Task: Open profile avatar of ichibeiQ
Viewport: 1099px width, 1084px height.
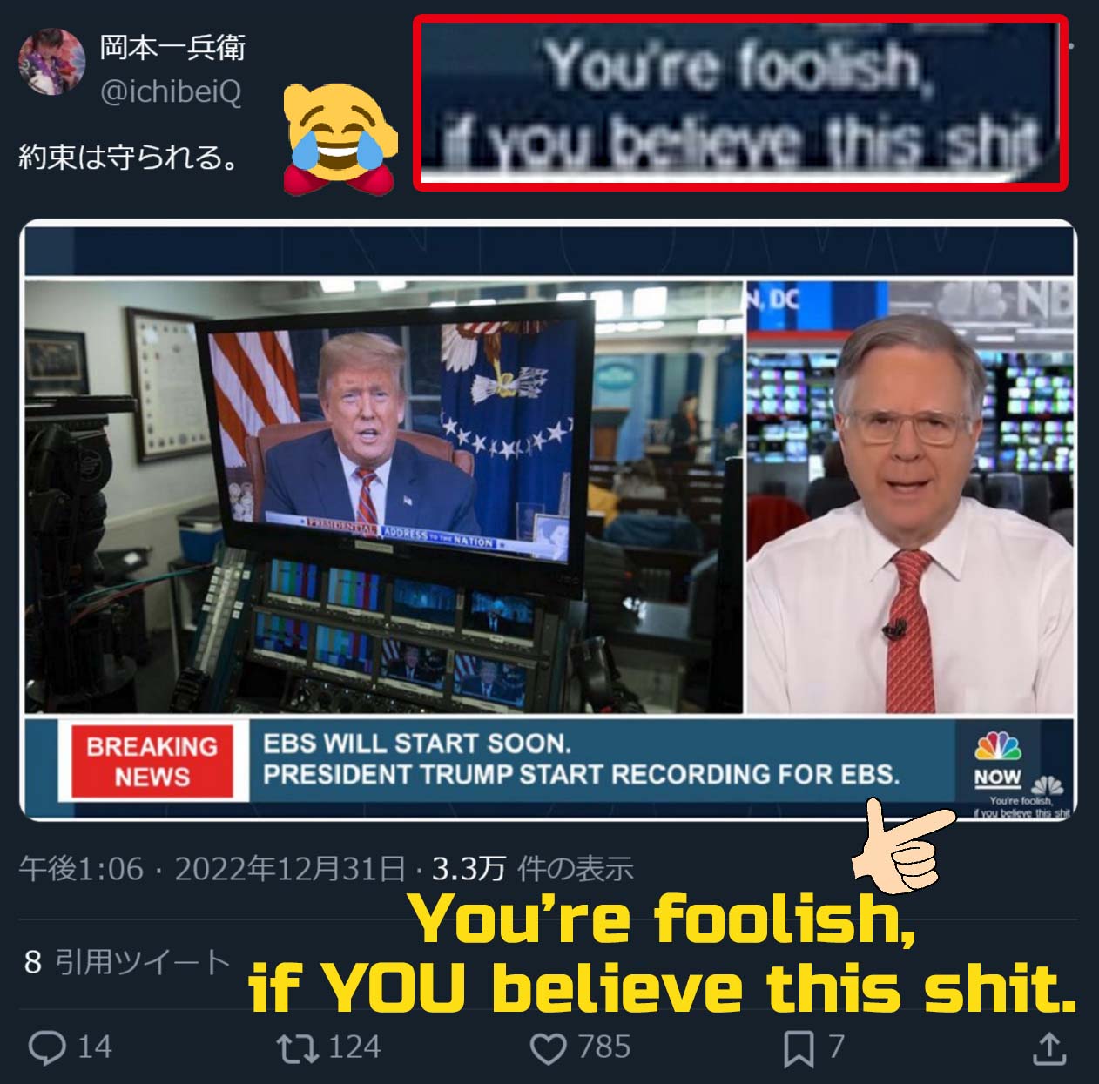Action: click(51, 63)
